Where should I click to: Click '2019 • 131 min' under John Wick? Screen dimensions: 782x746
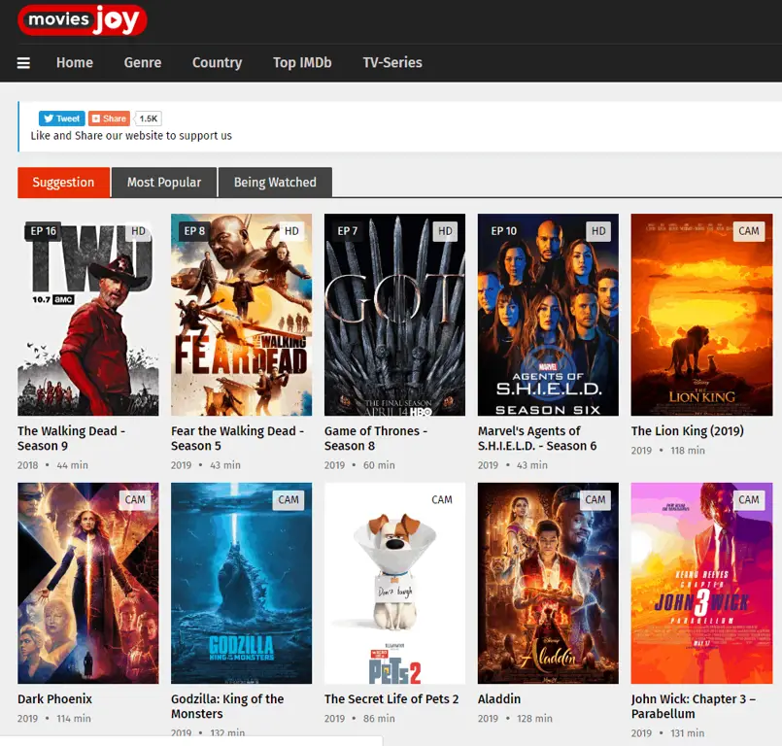pos(667,733)
